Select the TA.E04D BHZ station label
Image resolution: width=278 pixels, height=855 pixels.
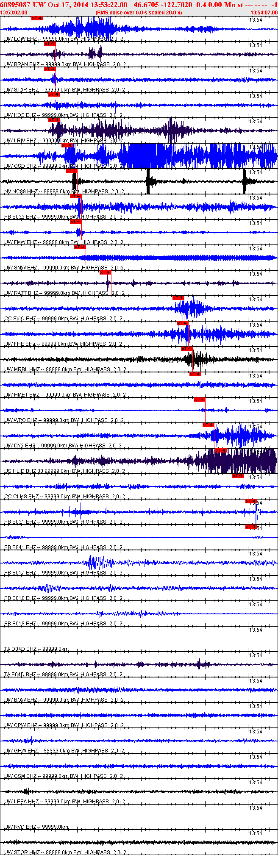coord(20,675)
